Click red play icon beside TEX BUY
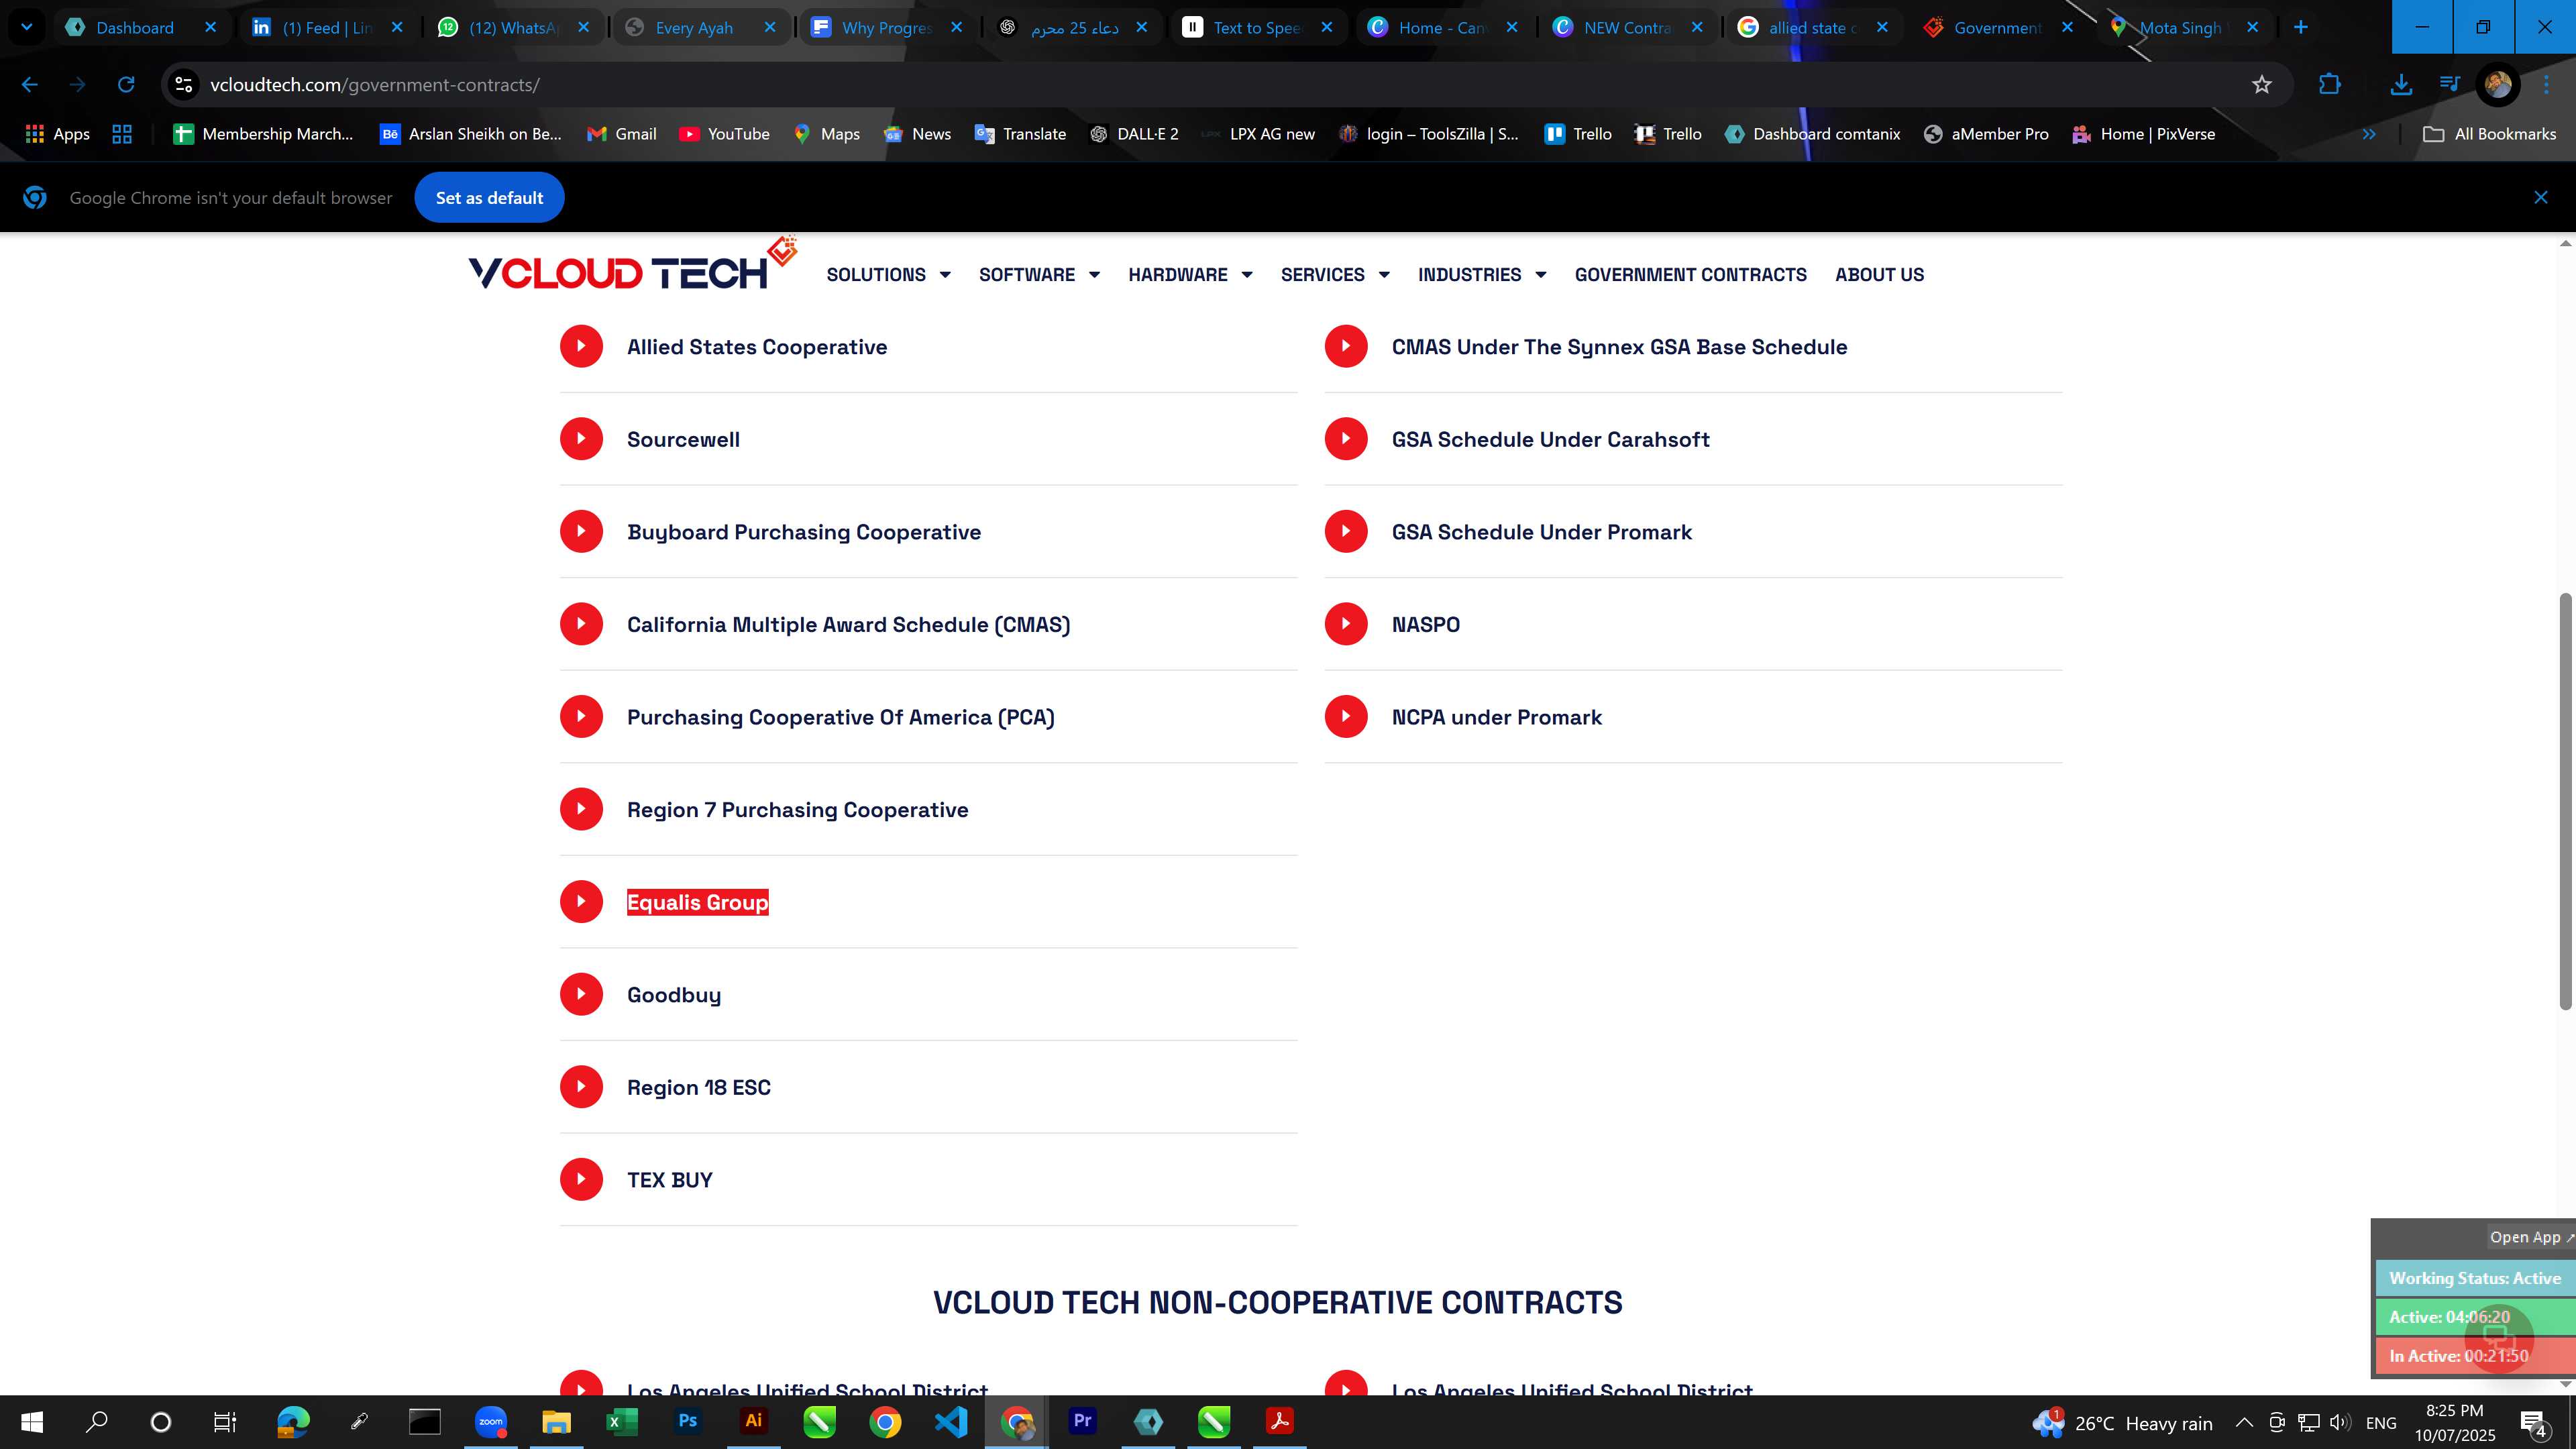Screen dimensions: 2576x1449 pyautogui.click(x=581, y=1179)
